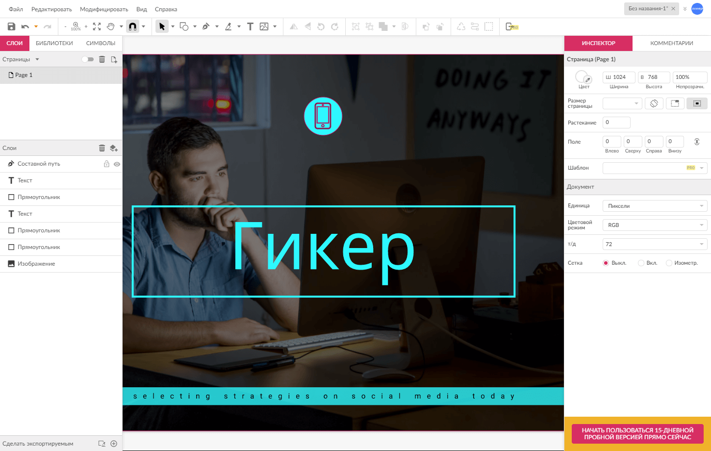Switch to the БИБЛИОТЕКИ tab
Viewport: 711px width, 451px height.
click(x=54, y=43)
